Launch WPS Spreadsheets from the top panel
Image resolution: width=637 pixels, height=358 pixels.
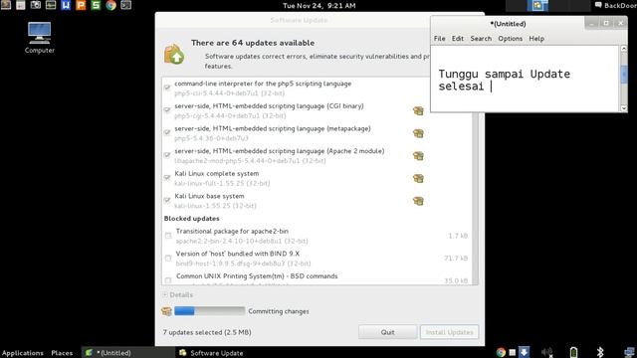tap(96, 5)
